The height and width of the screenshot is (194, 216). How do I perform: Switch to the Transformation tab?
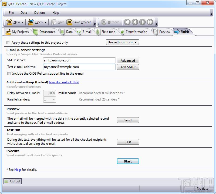click(x=134, y=32)
